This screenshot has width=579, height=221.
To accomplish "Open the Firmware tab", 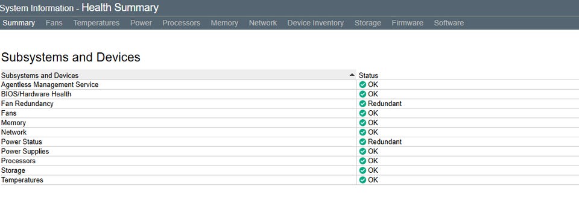I will pos(408,23).
